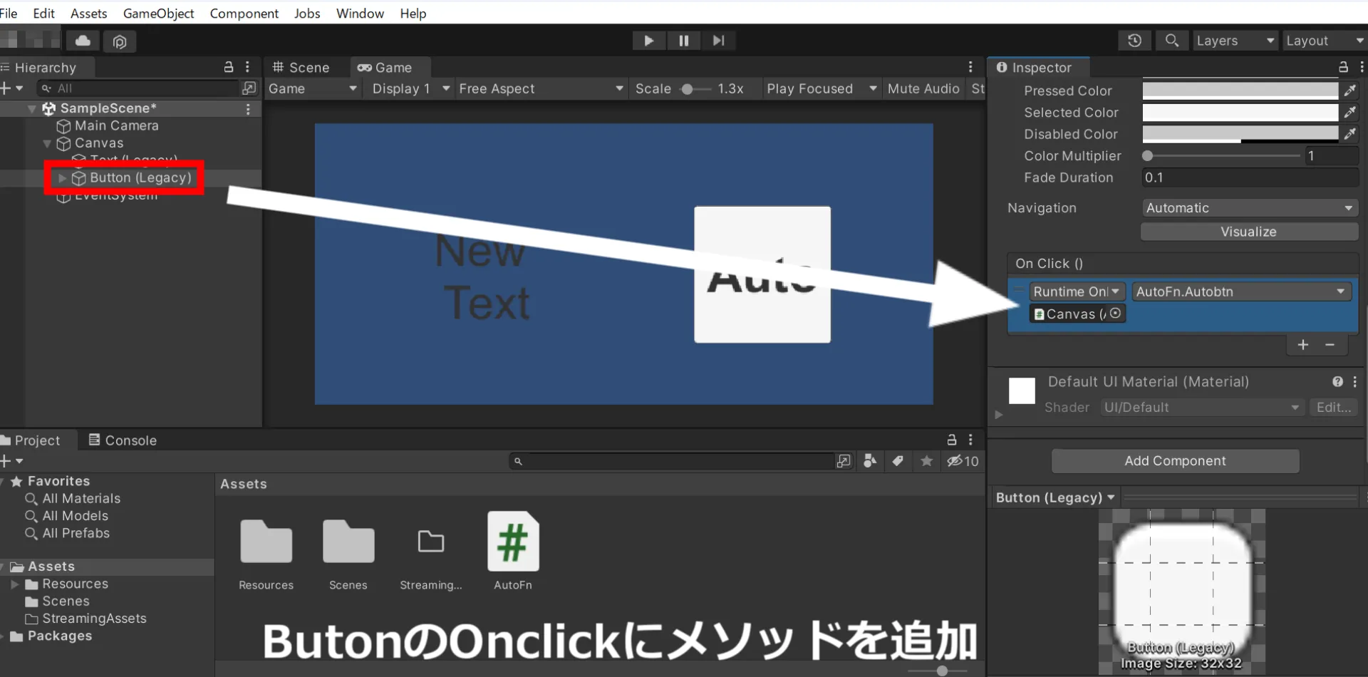Pick Selected Color with eyedropper
Image resolution: width=1368 pixels, height=677 pixels.
point(1350,112)
